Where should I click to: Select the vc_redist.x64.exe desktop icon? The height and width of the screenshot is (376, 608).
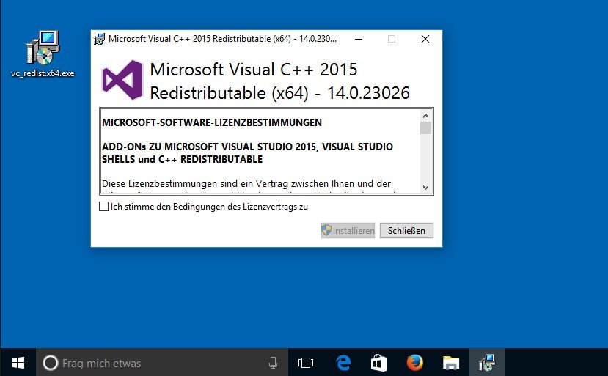(42, 50)
